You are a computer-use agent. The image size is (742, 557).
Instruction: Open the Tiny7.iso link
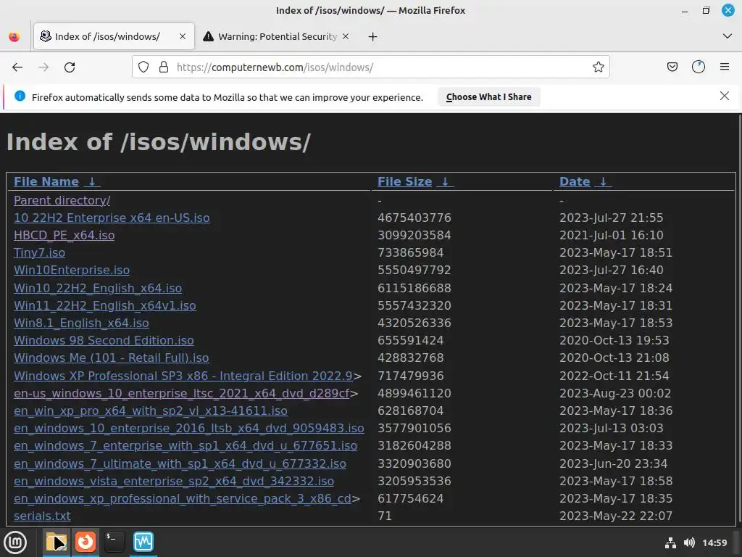click(x=39, y=253)
